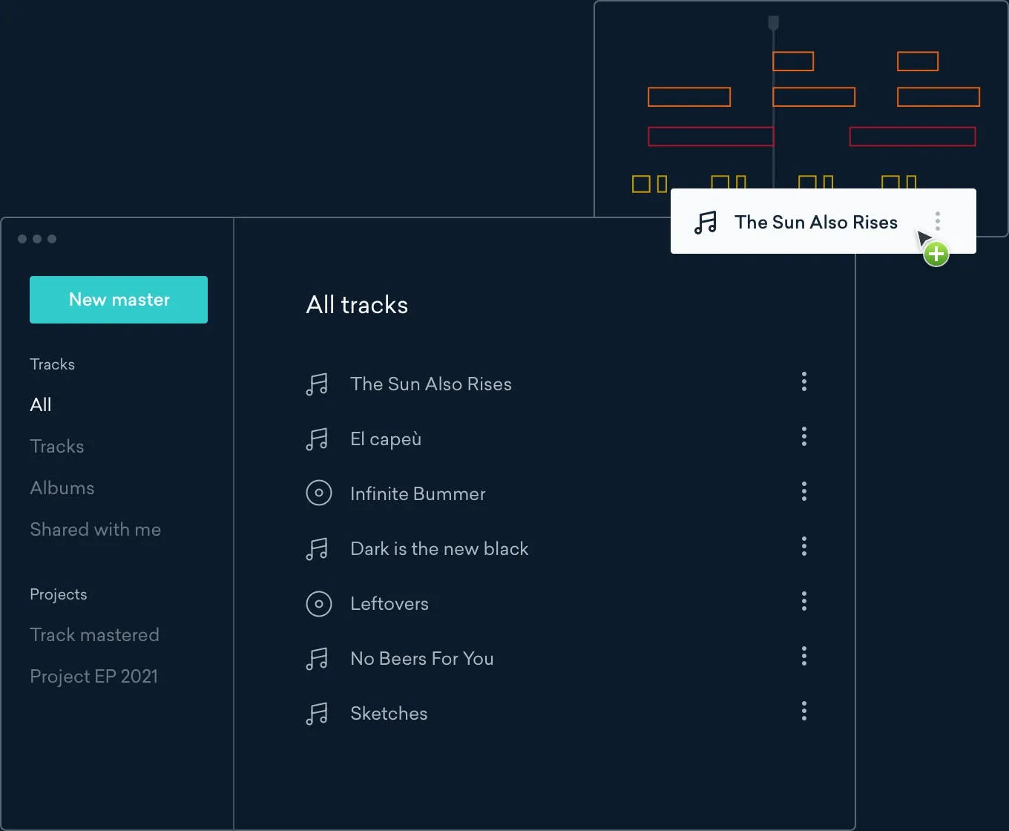Open options menu for The Sun Also Rises row
This screenshot has width=1009, height=831.
[803, 382]
